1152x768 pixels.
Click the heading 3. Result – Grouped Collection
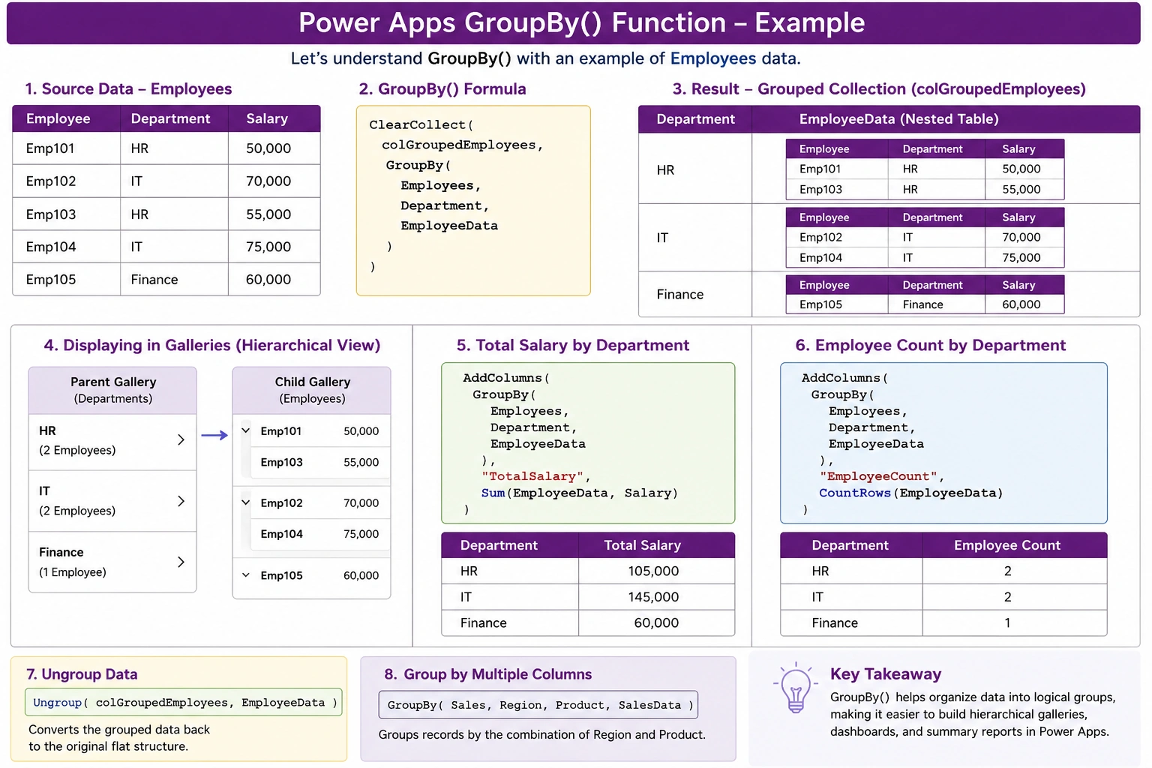click(879, 88)
